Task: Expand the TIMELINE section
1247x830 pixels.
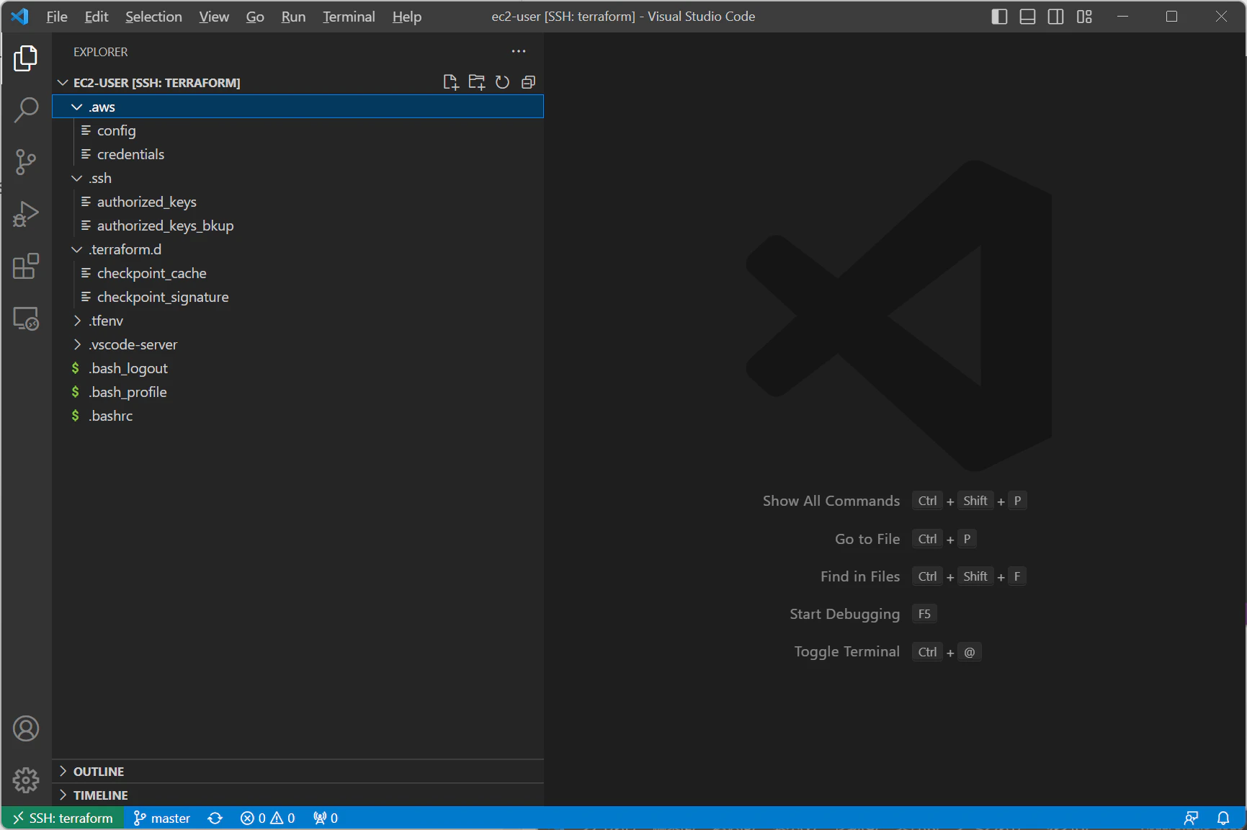Action: (x=298, y=795)
